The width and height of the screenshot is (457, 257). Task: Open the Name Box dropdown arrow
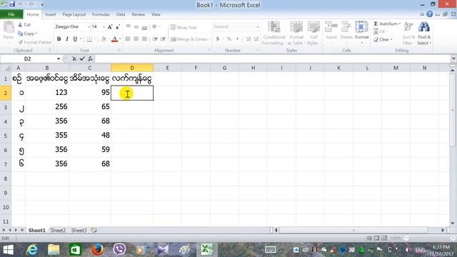pos(59,59)
